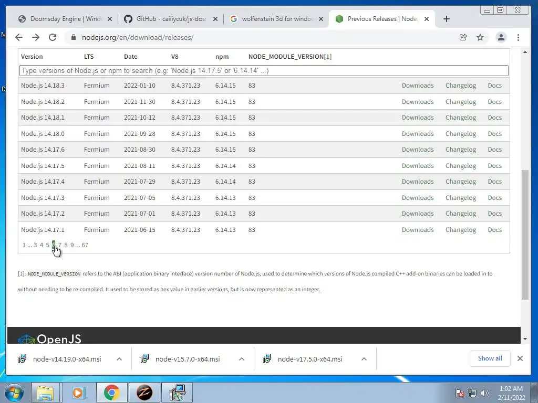This screenshot has width=538, height=403.
Task: Go to pagination page 7
Action: tap(60, 245)
